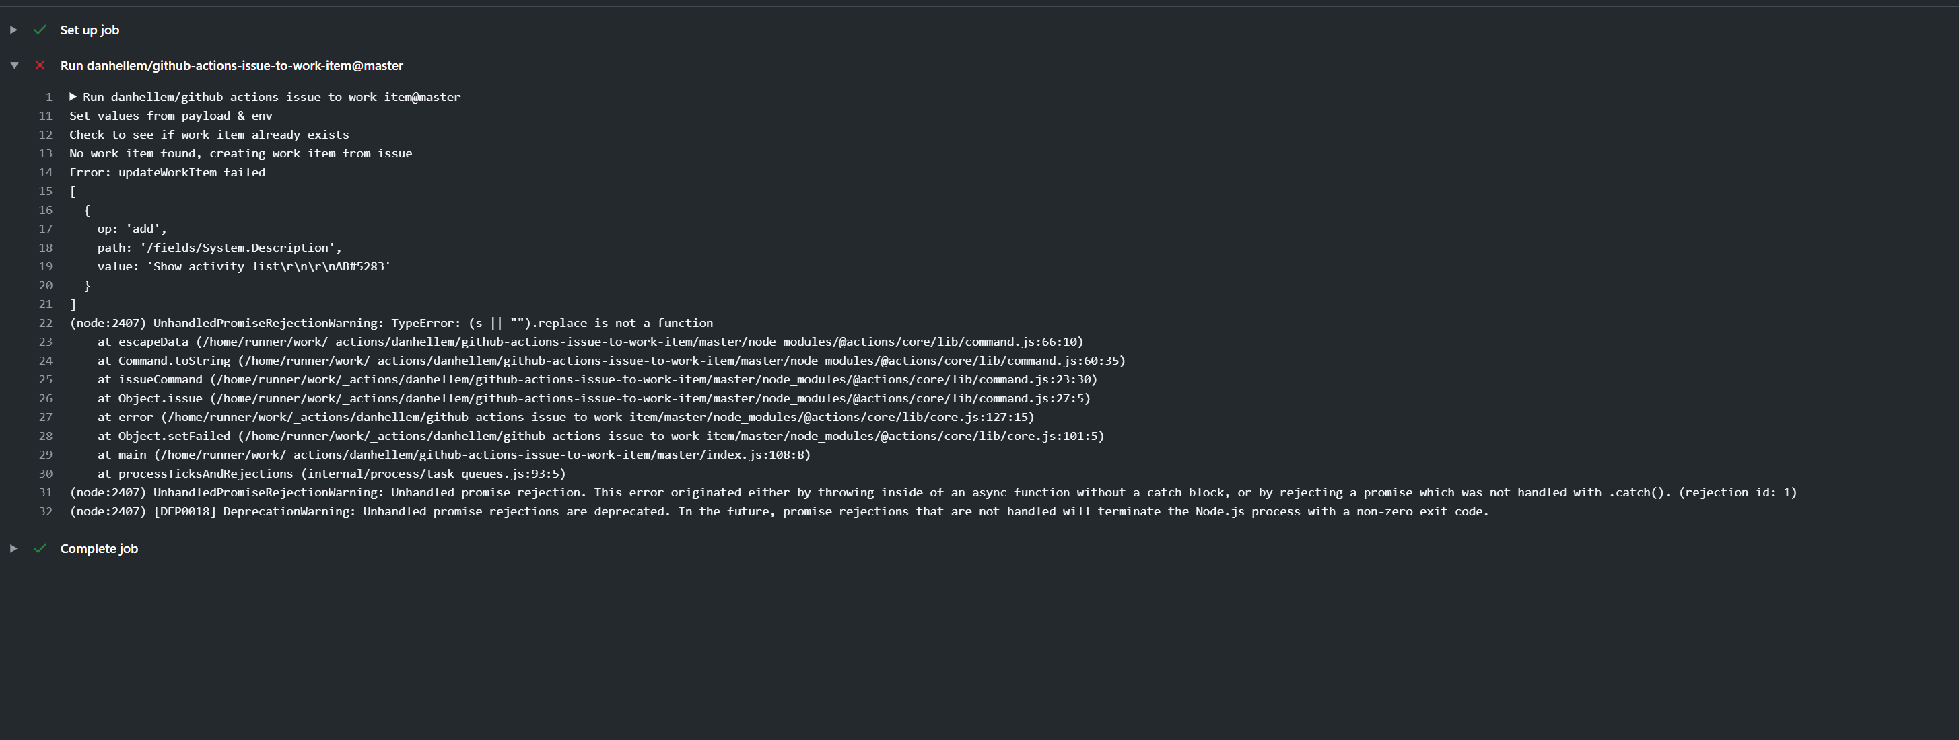Image resolution: width=1959 pixels, height=740 pixels.
Task: Click line number 32 with the DeprecationWarning
Action: pyautogui.click(x=46, y=511)
